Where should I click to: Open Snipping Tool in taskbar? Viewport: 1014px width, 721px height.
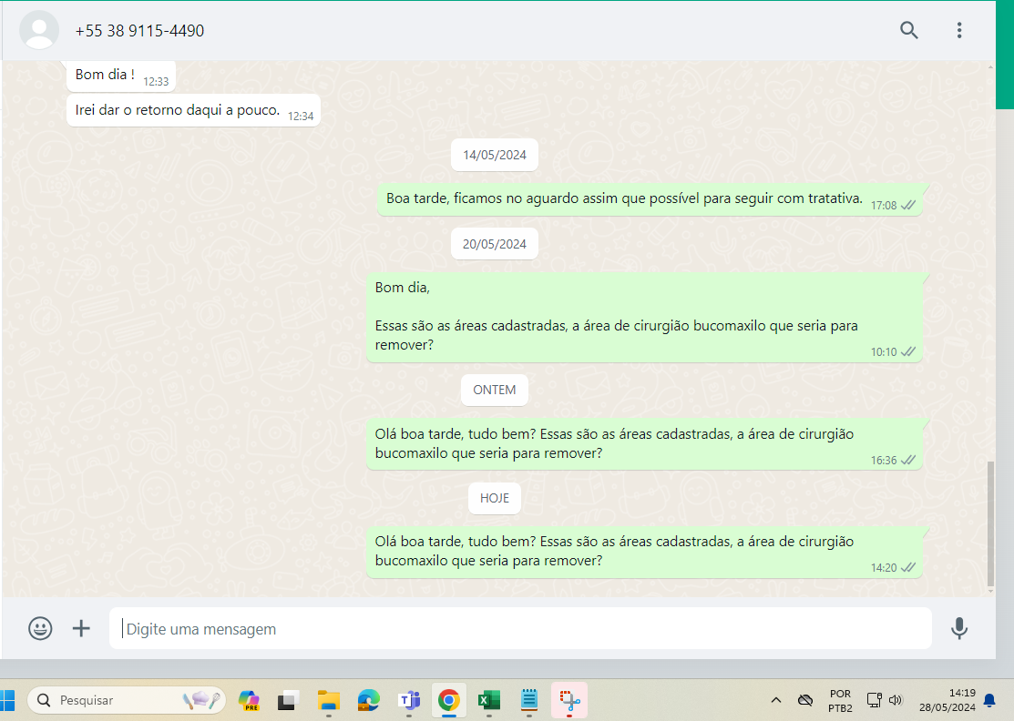tap(569, 700)
